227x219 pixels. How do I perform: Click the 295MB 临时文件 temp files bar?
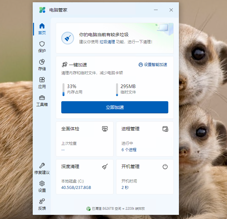[x=117, y=89]
